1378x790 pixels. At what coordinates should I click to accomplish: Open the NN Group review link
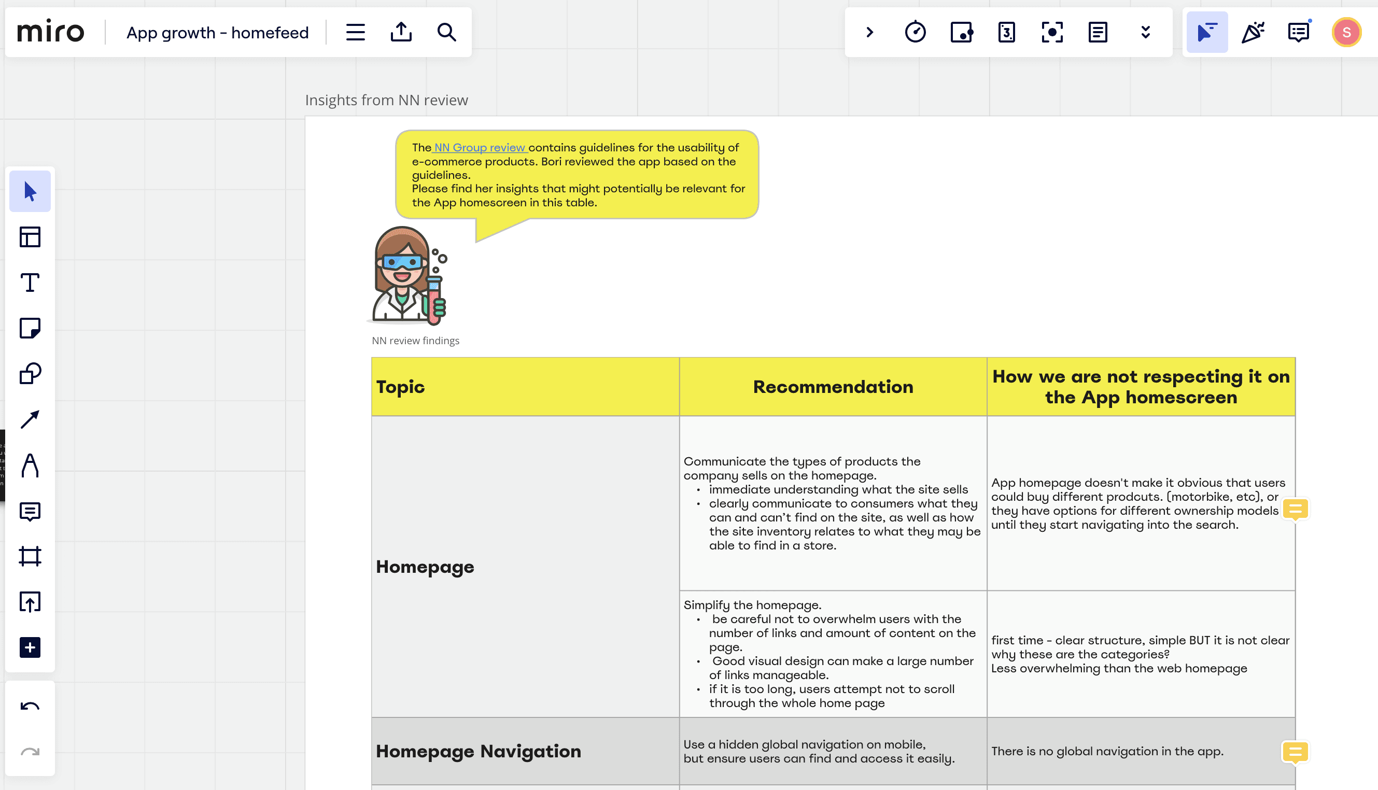click(480, 148)
